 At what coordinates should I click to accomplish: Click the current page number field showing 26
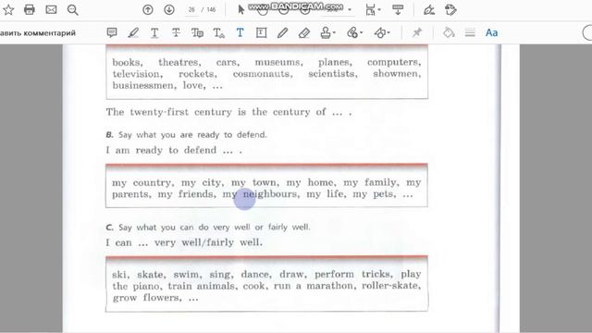[191, 10]
